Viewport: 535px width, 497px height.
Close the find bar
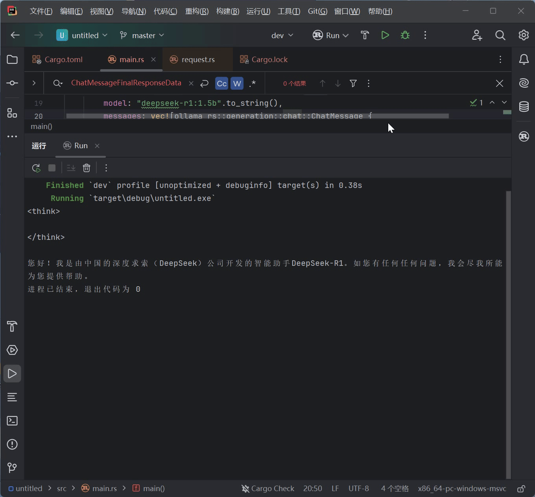tap(500, 83)
